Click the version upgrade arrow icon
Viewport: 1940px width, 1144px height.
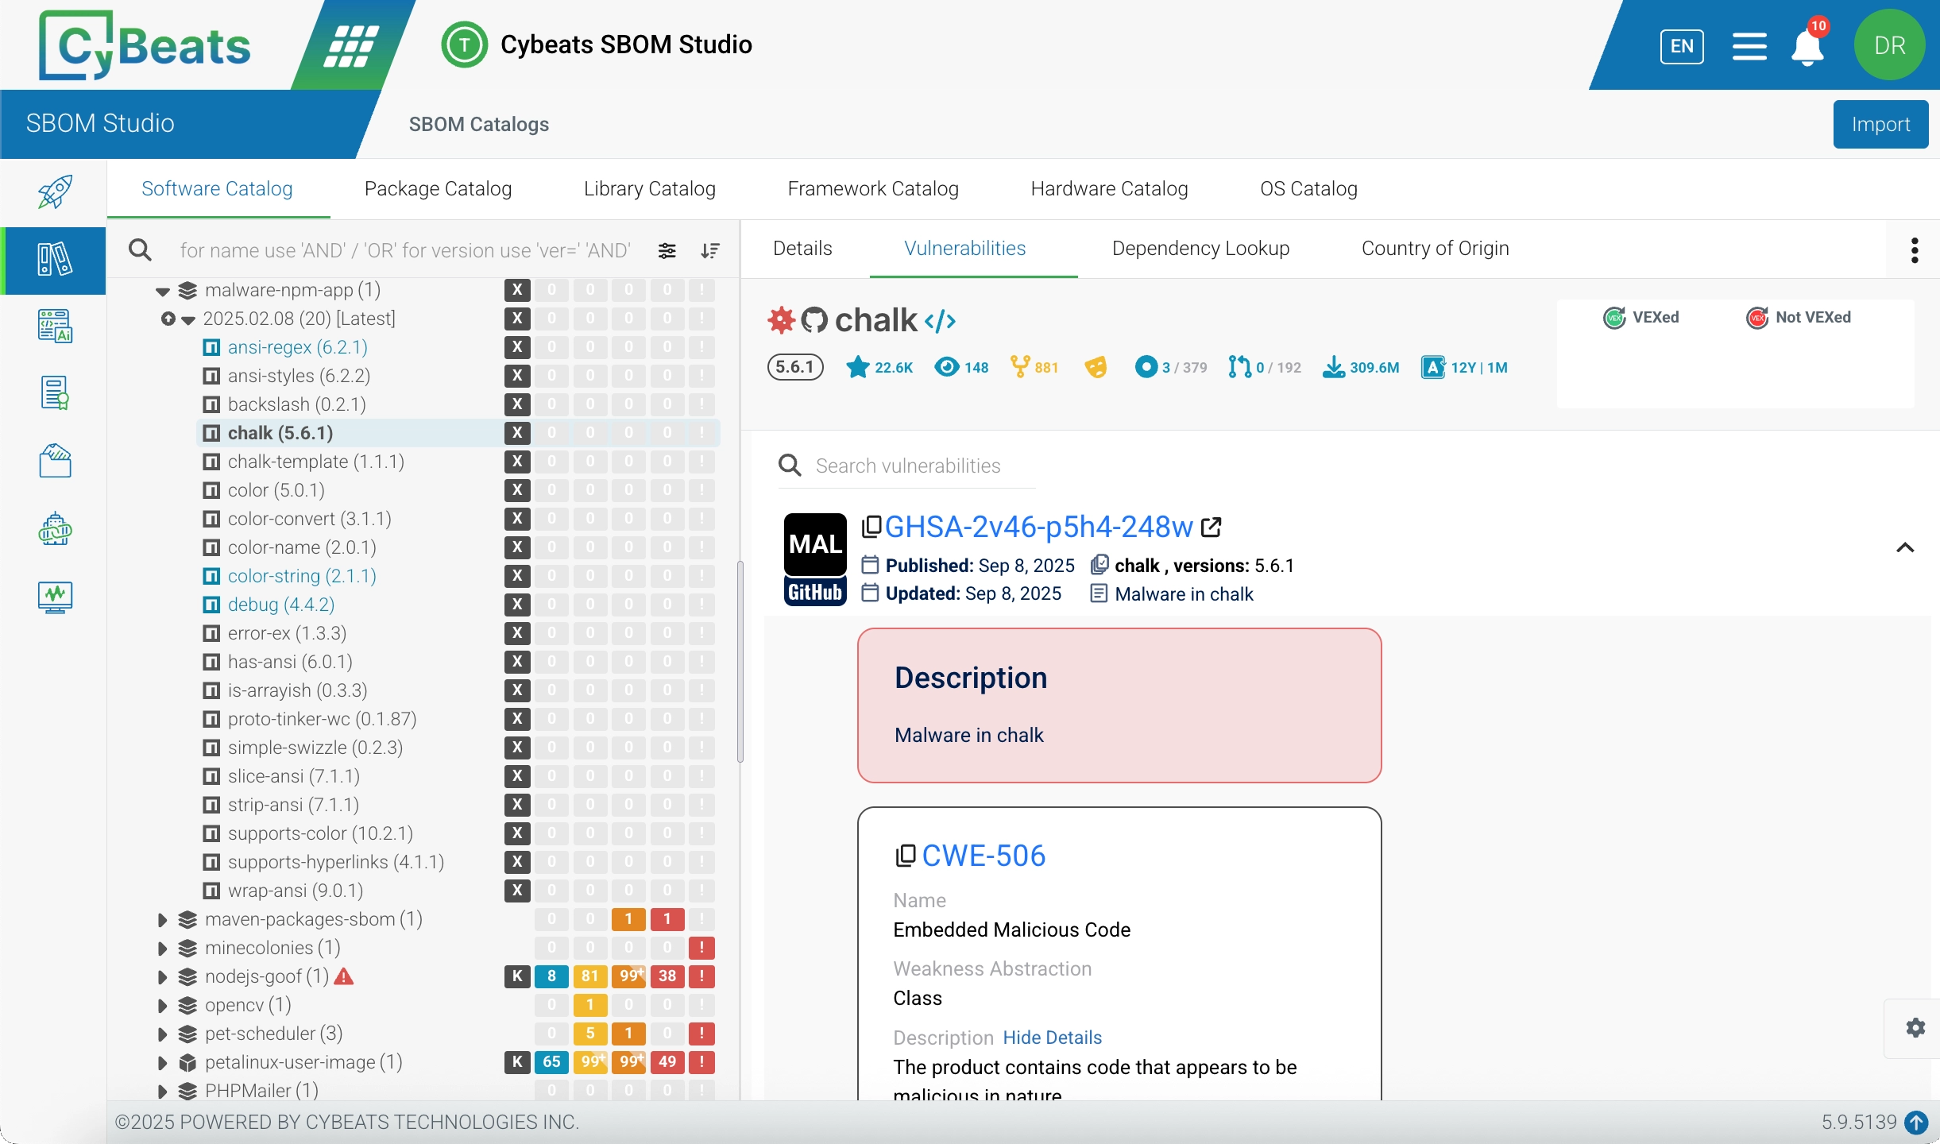tap(1916, 1123)
